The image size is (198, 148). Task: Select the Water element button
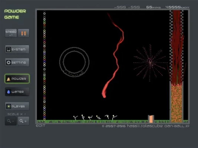(x=17, y=92)
